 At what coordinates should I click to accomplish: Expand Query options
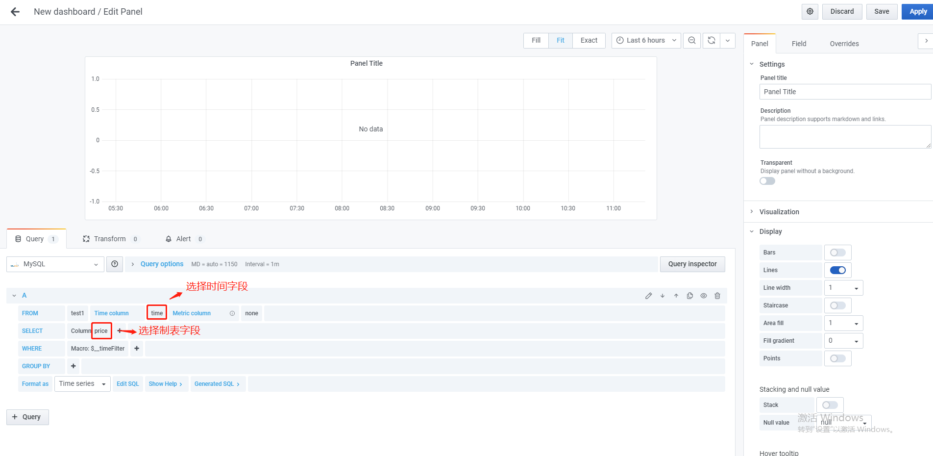(x=162, y=264)
